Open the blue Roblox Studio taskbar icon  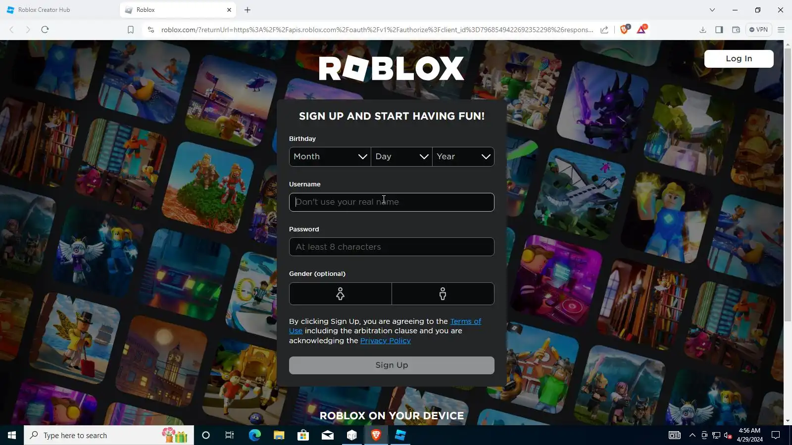(400, 435)
